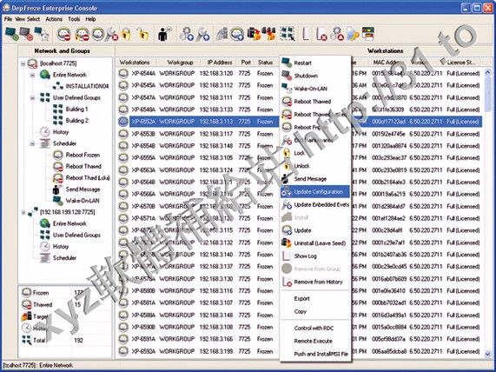
Task: Click workstation name XP-6588A
Action: (x=143, y=315)
